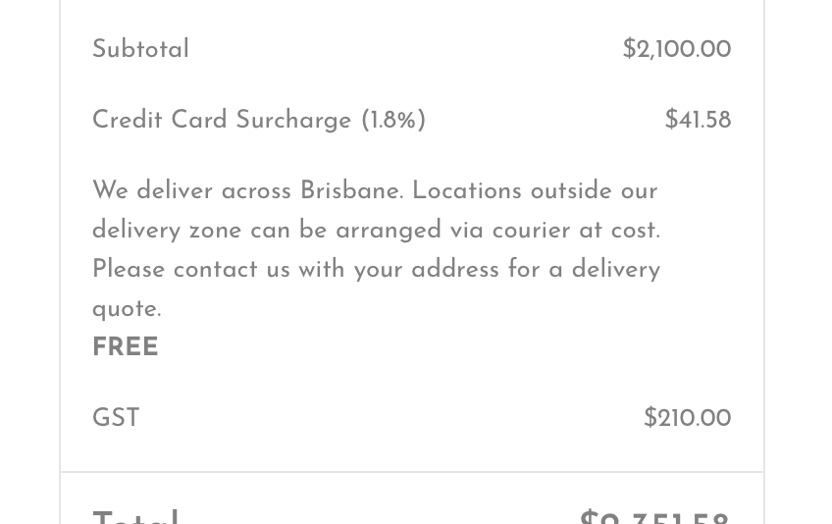832x524 pixels.
Task: Click the "for a delivery" text
Action: tap(584, 270)
